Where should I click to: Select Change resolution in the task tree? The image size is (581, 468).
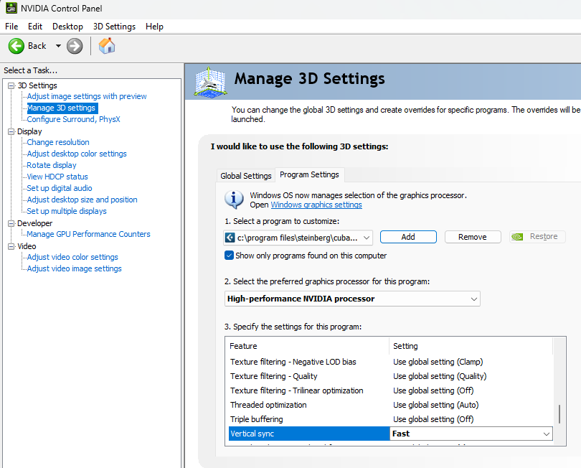58,142
